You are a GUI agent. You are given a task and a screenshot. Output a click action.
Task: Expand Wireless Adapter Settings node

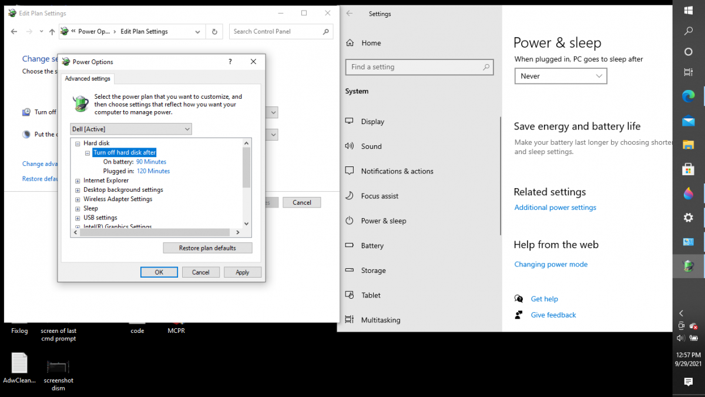pos(78,199)
